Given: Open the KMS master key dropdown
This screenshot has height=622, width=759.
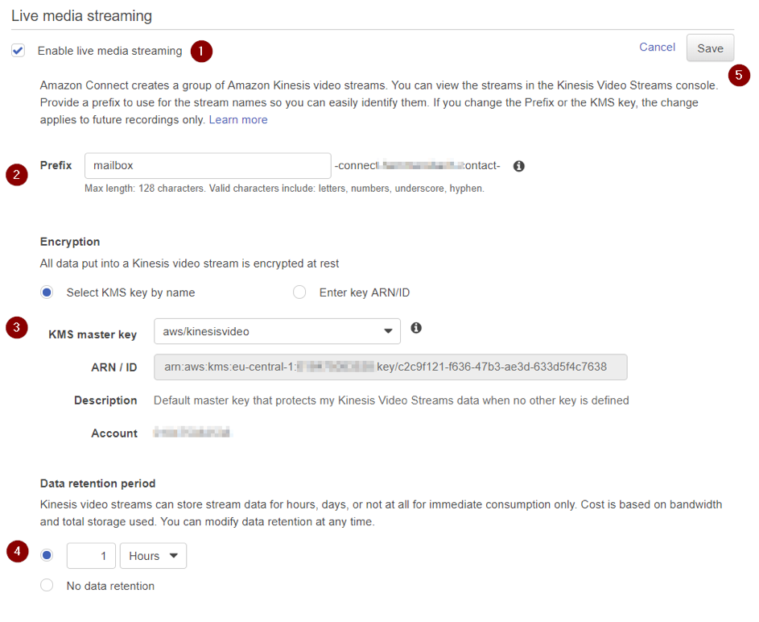Looking at the screenshot, I should [x=277, y=331].
